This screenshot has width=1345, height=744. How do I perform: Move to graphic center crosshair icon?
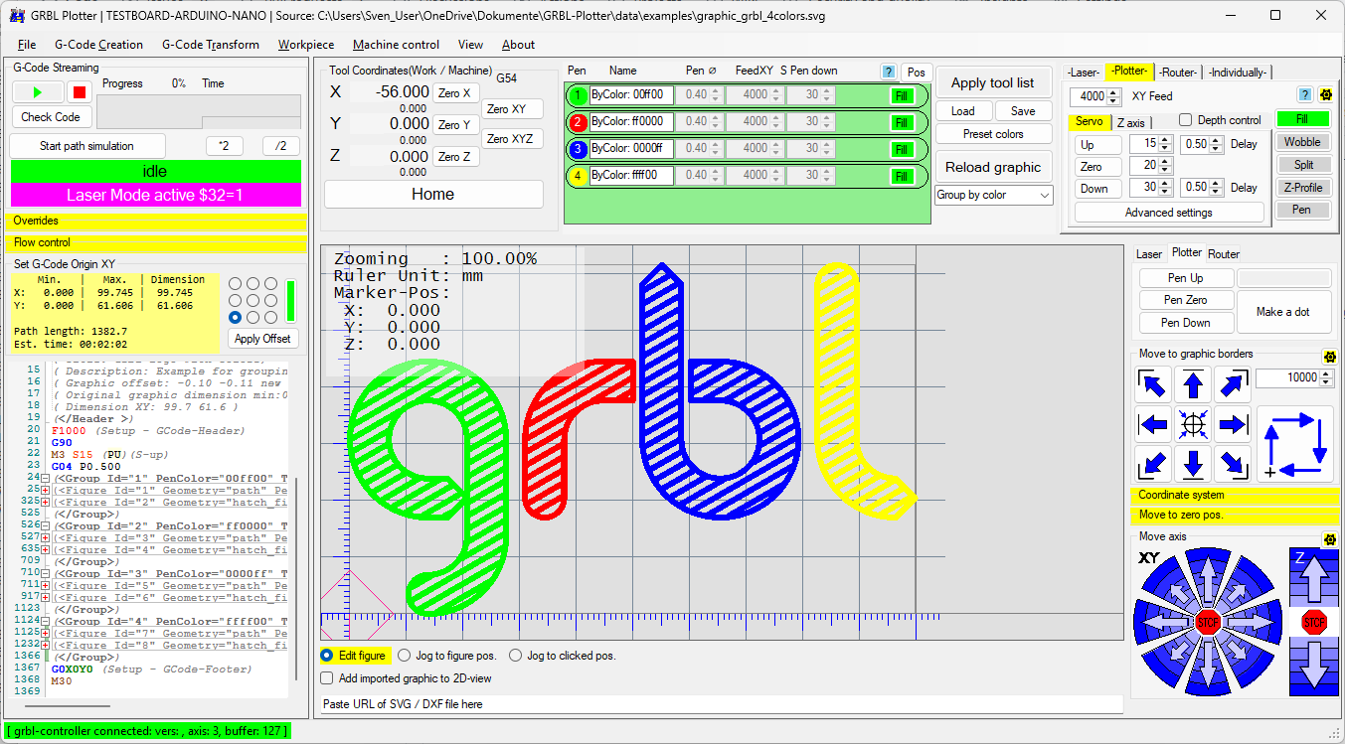1193,425
